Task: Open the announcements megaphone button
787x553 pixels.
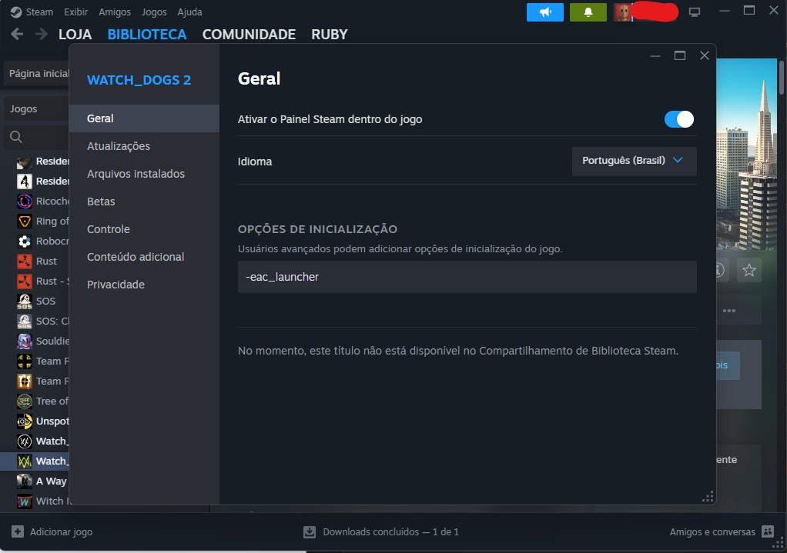Action: 544,12
